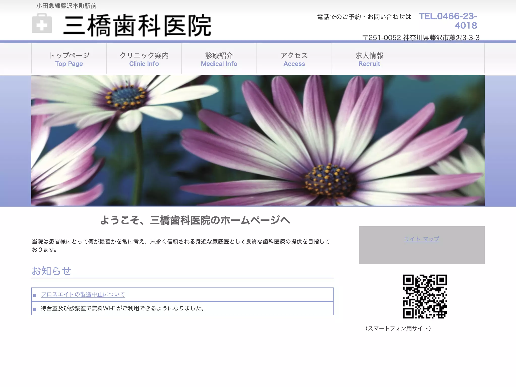Click the free Wi-Fi announcement row
Screen dimensions: 516x387
pos(182,308)
